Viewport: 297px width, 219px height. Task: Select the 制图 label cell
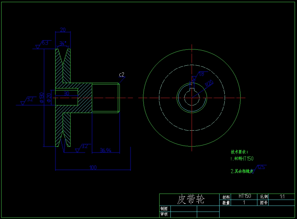pyautogui.click(x=165, y=209)
